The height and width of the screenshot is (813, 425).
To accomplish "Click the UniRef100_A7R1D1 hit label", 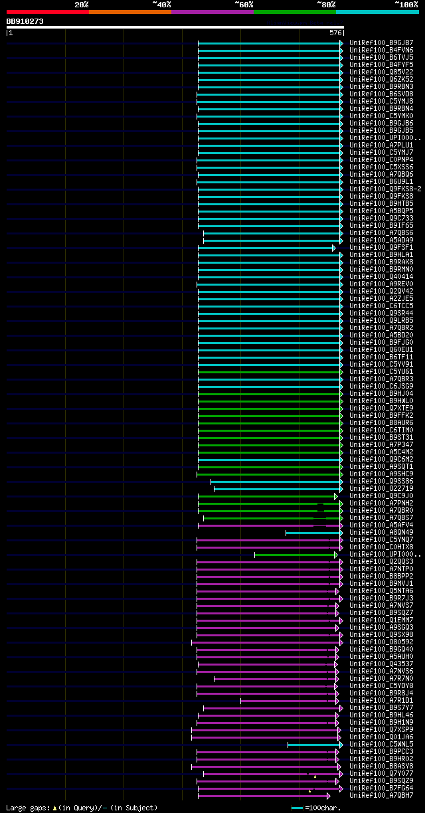I will pos(381,700).
